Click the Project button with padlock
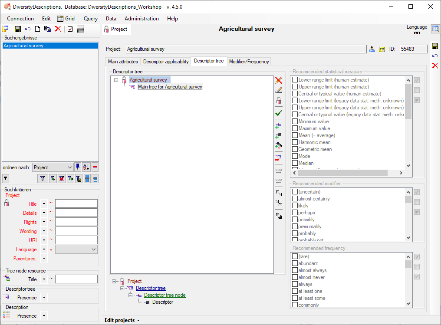 click(x=116, y=29)
